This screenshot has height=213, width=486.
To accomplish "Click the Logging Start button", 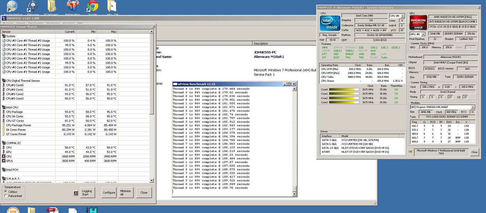I will tap(87, 193).
